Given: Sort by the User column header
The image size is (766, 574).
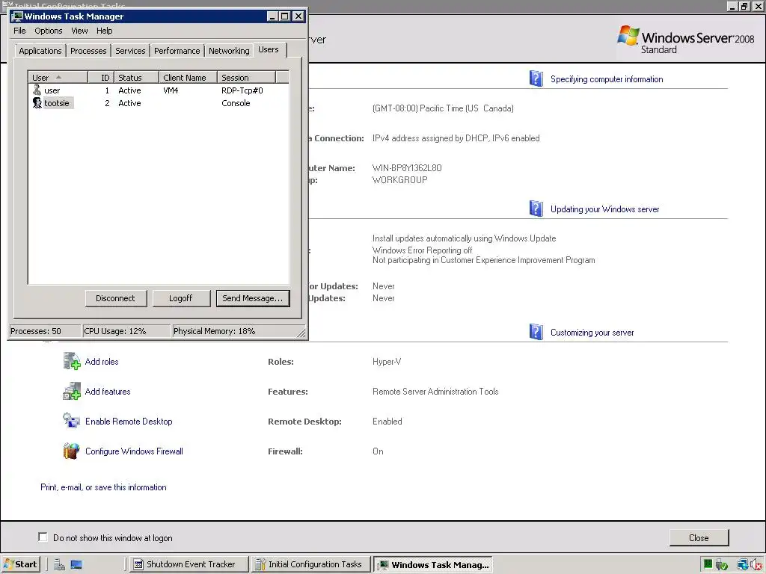Looking at the screenshot, I should point(58,77).
